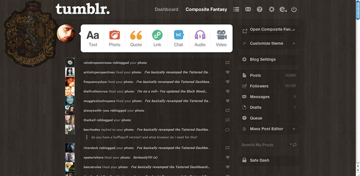
Task: Open thefirsthorcrux username link
Action: (96, 91)
